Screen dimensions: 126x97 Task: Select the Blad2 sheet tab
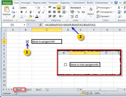tap(29, 90)
